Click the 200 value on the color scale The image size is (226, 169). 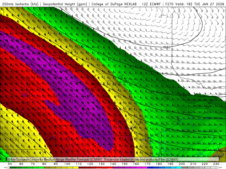coord(182,164)
